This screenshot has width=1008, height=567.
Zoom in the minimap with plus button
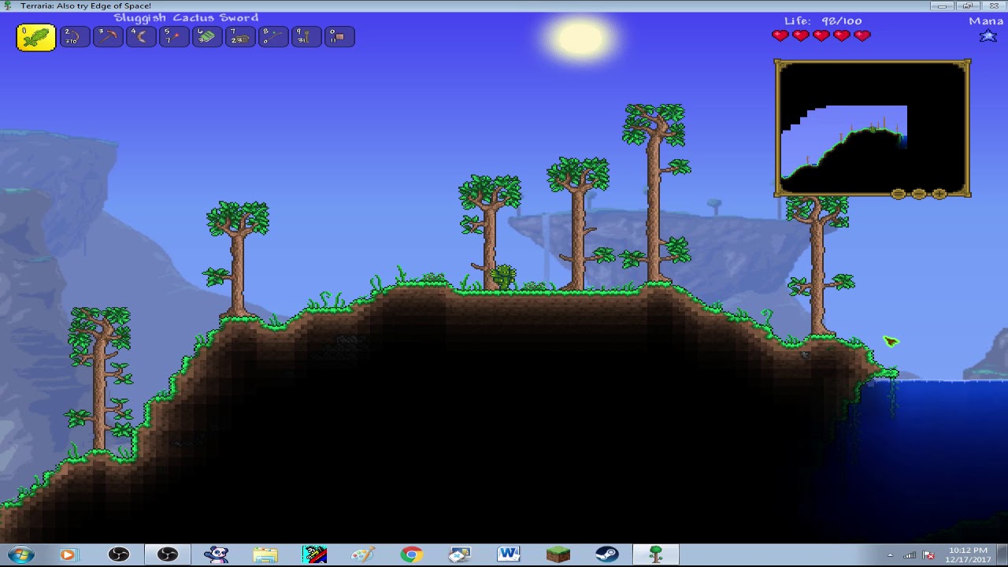click(939, 194)
